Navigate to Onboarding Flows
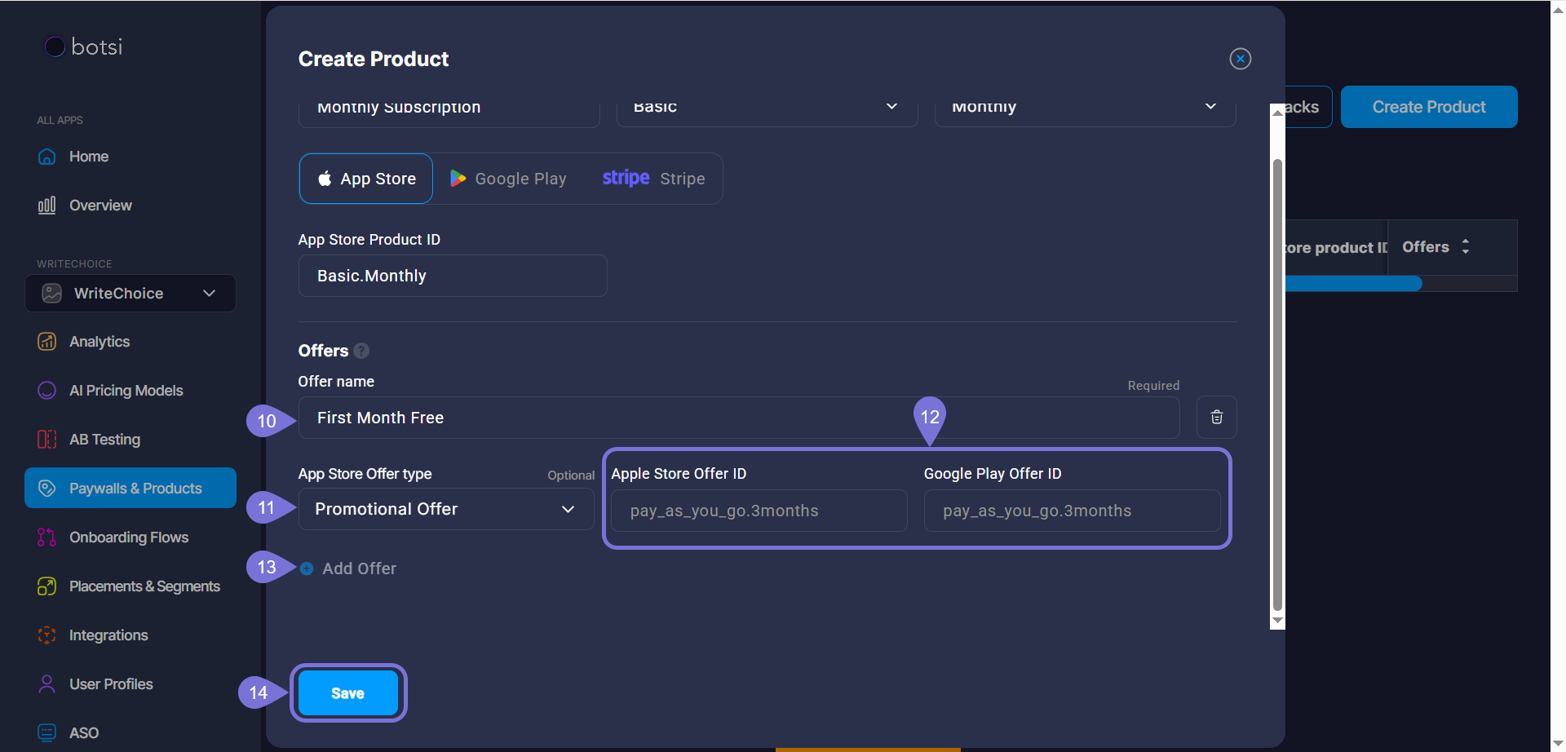1566x752 pixels. (x=128, y=537)
